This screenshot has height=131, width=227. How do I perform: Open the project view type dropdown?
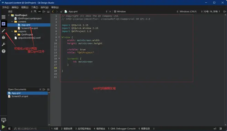[20, 12]
